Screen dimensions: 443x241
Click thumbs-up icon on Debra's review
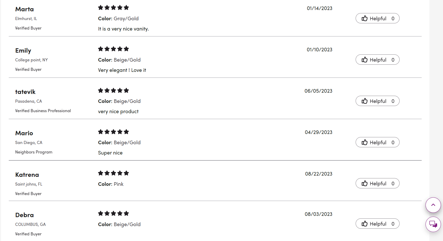pyautogui.click(x=364, y=224)
